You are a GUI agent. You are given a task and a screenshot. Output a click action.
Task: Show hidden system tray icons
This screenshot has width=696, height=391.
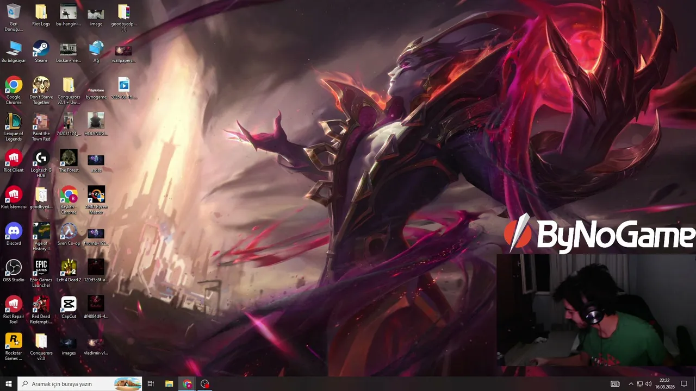point(631,384)
